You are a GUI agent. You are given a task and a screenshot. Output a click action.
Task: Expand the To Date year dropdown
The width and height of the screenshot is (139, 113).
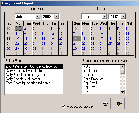click(x=123, y=16)
